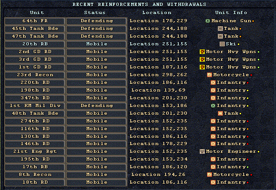Click Location 178,229 in the 64th FR row

coord(158,21)
